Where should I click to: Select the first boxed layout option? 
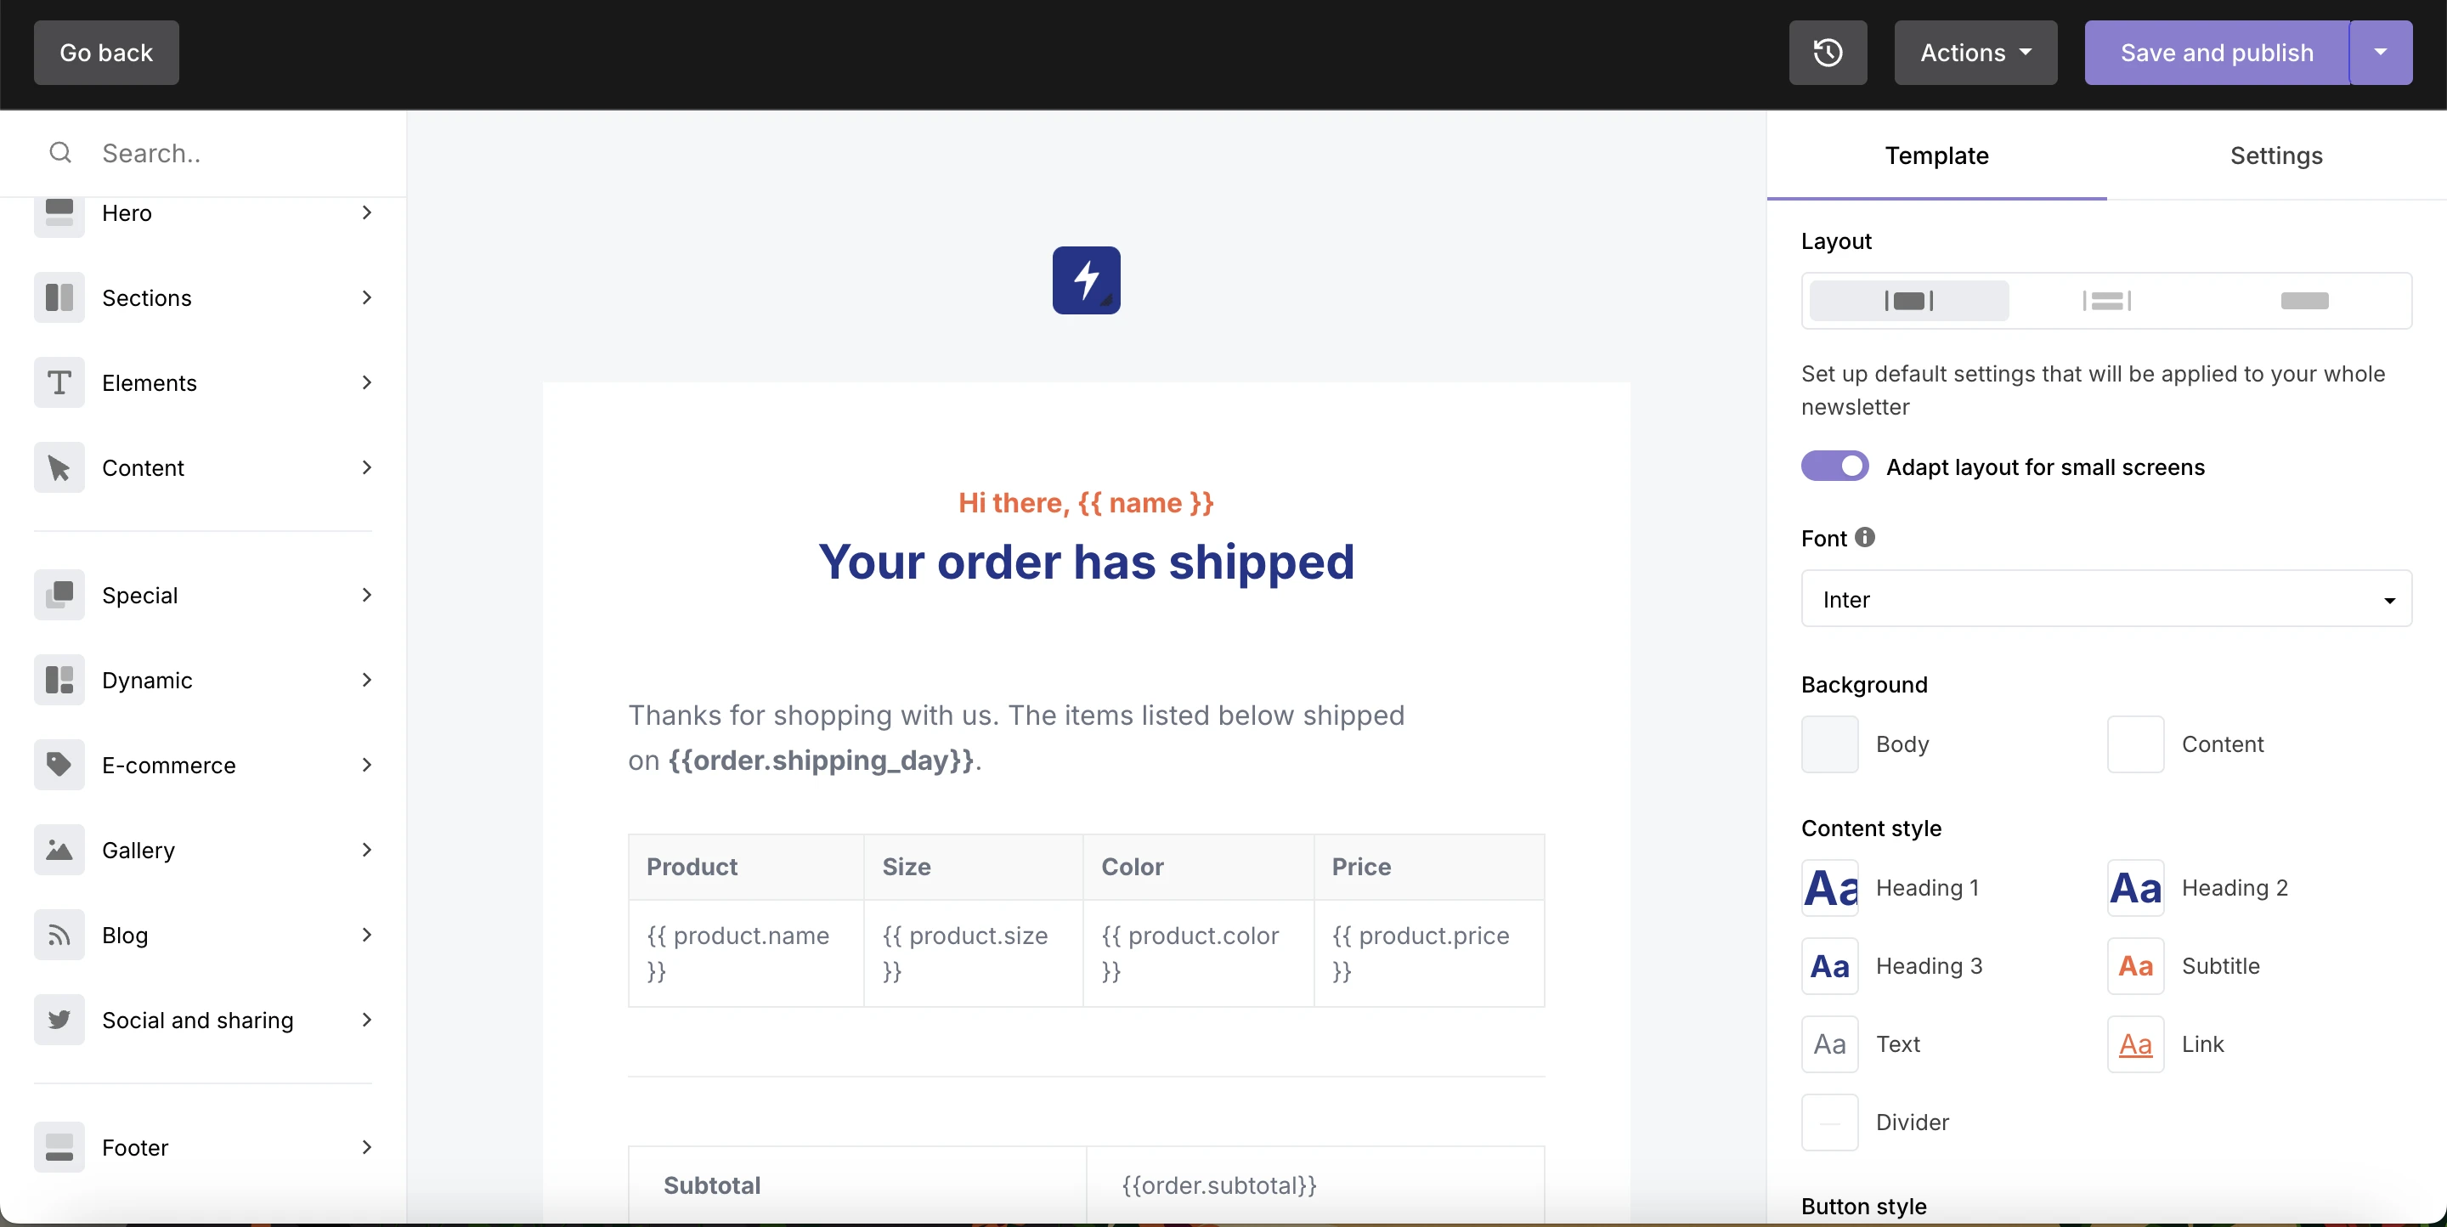click(x=1908, y=301)
